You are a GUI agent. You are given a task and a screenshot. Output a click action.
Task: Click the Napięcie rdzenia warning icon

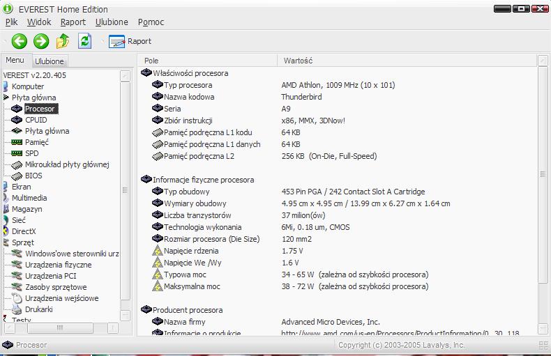pyautogui.click(x=158, y=251)
